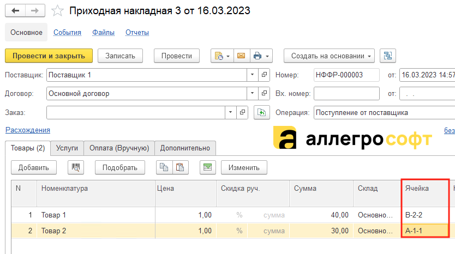Viewport: 455px width, 254px height.
Task: Expand the Заказ dropdown list
Action: click(230, 112)
